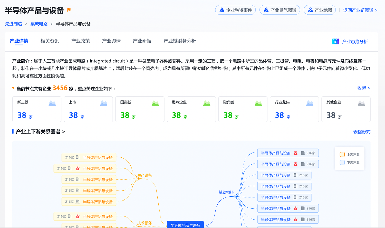The height and width of the screenshot is (228, 385).
Task: Expand 产业上下游关系图谱 section header
Action: point(40,132)
